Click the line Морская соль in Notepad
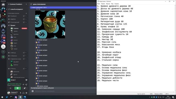The image size is (176, 99). (107, 42)
